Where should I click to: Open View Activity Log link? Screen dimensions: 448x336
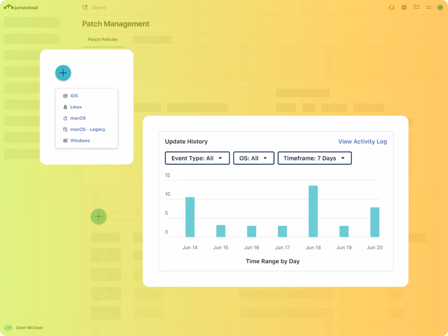(x=363, y=141)
